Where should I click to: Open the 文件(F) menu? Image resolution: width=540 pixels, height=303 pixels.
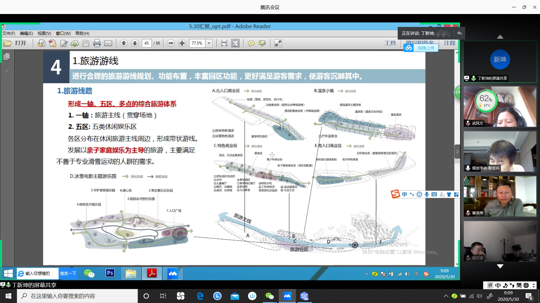pyautogui.click(x=9, y=33)
